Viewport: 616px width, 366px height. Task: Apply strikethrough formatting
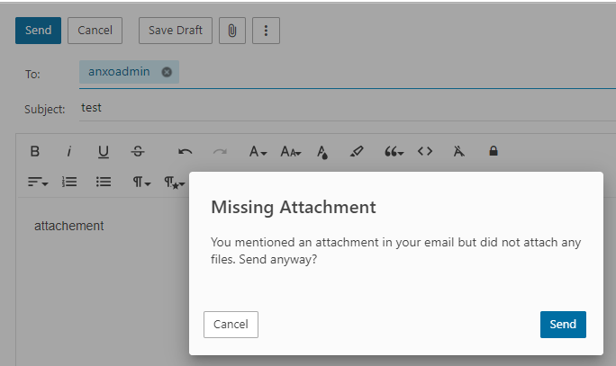tap(137, 151)
